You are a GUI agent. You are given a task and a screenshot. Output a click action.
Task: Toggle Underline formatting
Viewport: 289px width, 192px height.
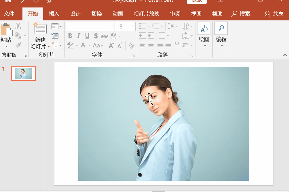88,36
